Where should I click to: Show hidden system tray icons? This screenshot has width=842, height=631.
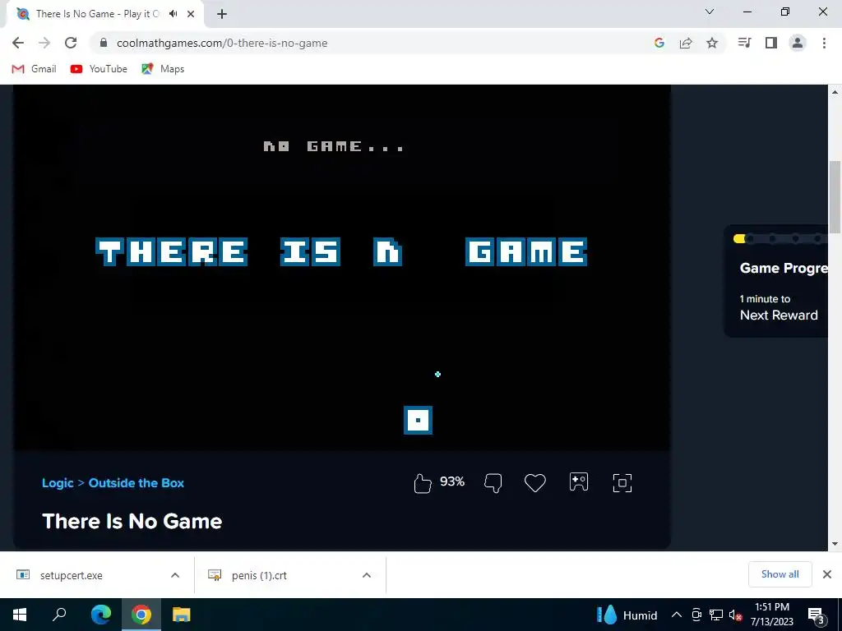coord(677,615)
